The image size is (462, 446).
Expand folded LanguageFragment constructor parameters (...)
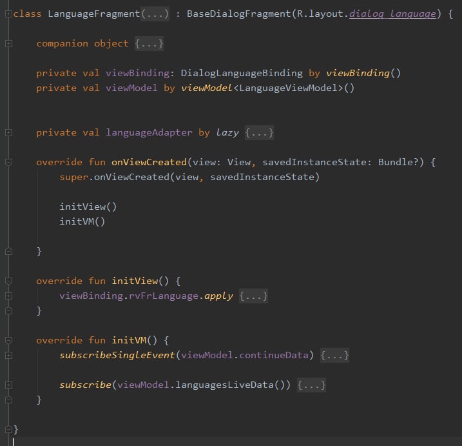(155, 14)
